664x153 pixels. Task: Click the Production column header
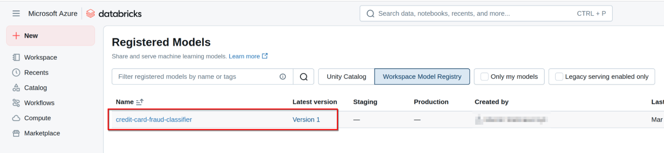431,102
